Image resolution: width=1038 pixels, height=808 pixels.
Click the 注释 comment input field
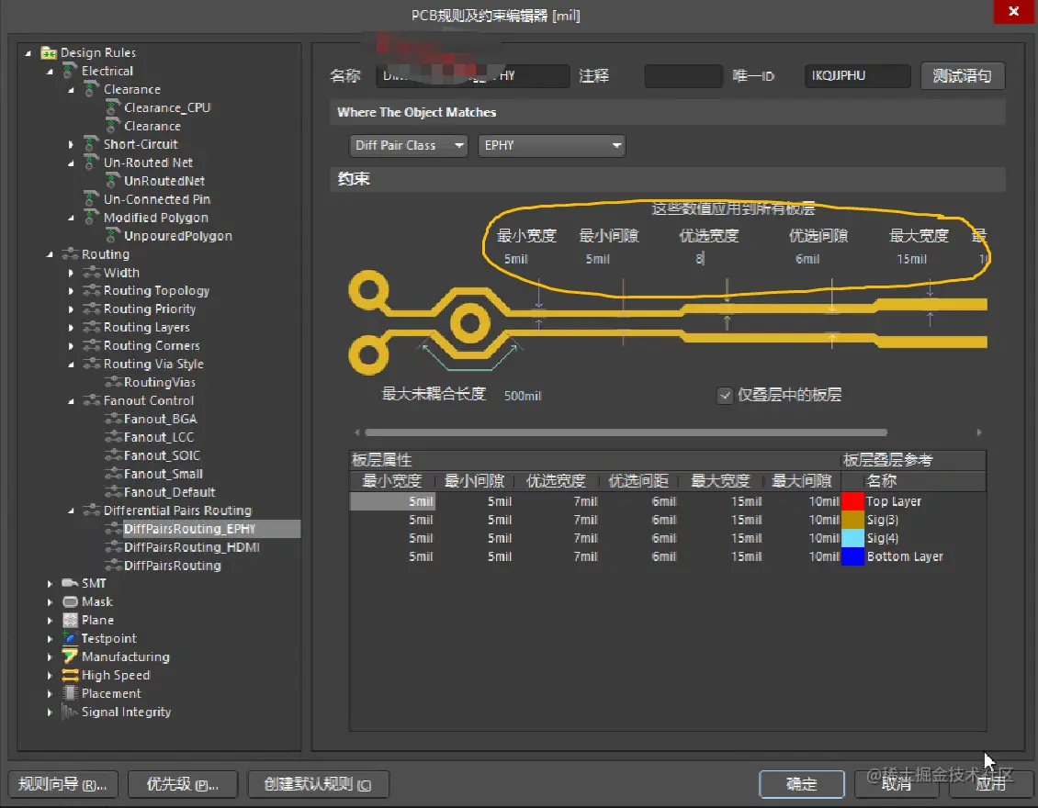tap(683, 76)
